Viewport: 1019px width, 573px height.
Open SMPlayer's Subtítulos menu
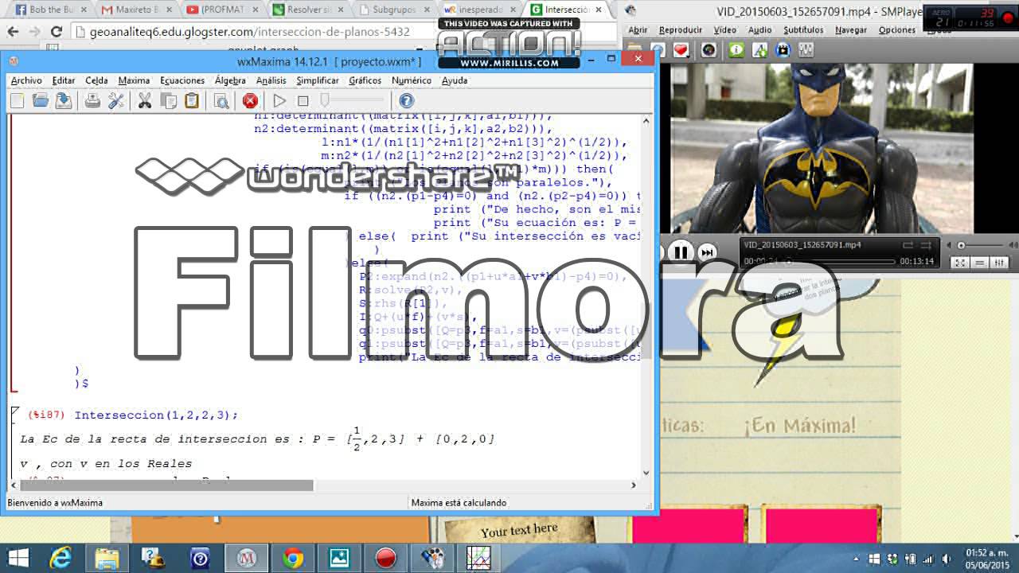pos(803,29)
